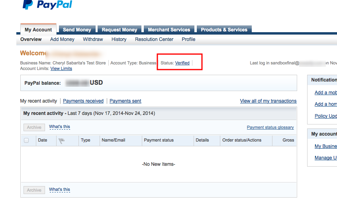Show the Payments sent list

[x=125, y=101]
